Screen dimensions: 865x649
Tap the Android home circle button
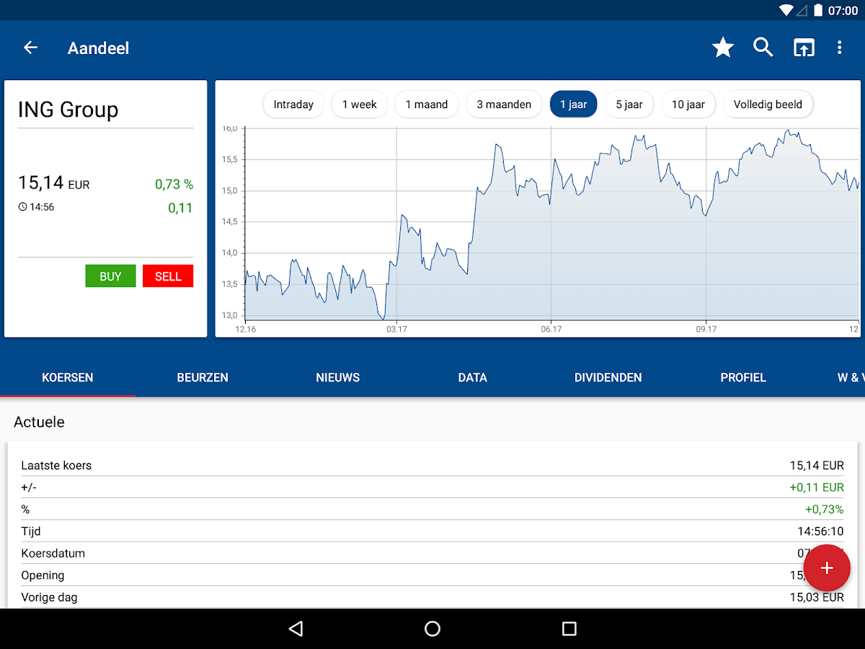click(432, 629)
